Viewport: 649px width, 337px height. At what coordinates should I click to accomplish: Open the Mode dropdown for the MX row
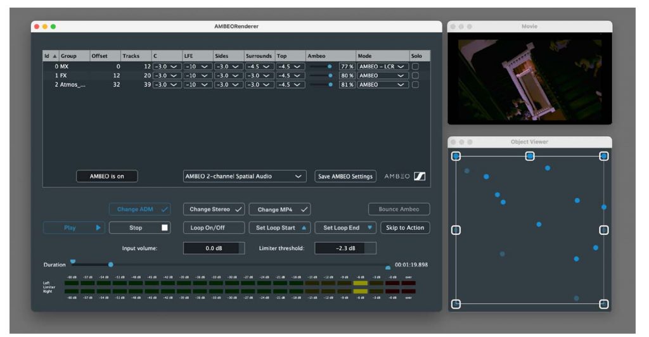pos(382,66)
